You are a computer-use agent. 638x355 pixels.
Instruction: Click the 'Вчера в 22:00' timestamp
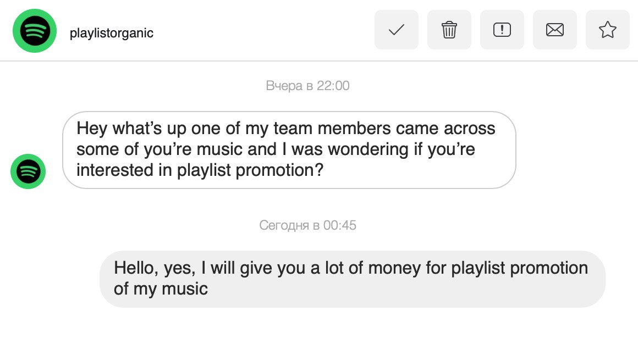pos(307,86)
